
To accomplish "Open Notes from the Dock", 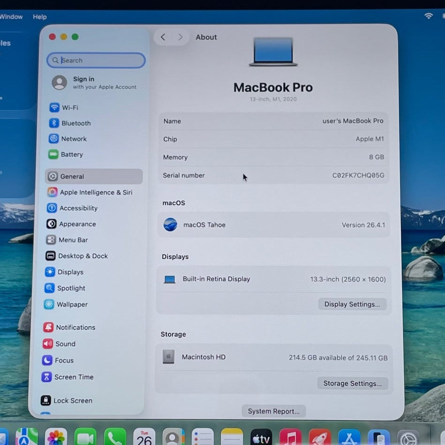I will (232, 437).
